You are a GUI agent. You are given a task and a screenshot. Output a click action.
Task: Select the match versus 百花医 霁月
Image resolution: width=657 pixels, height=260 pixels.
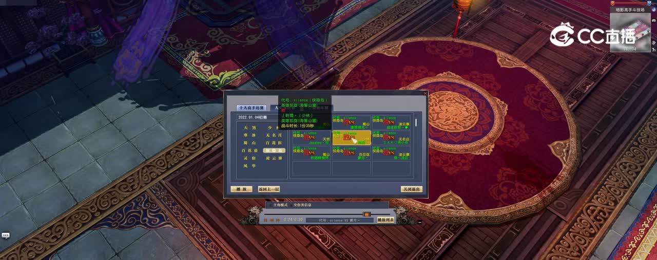click(352, 153)
